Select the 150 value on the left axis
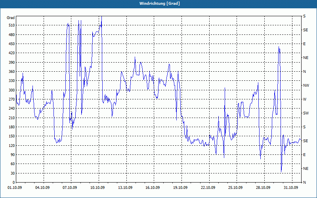The width and height of the screenshot is (317, 198). [x=12, y=136]
